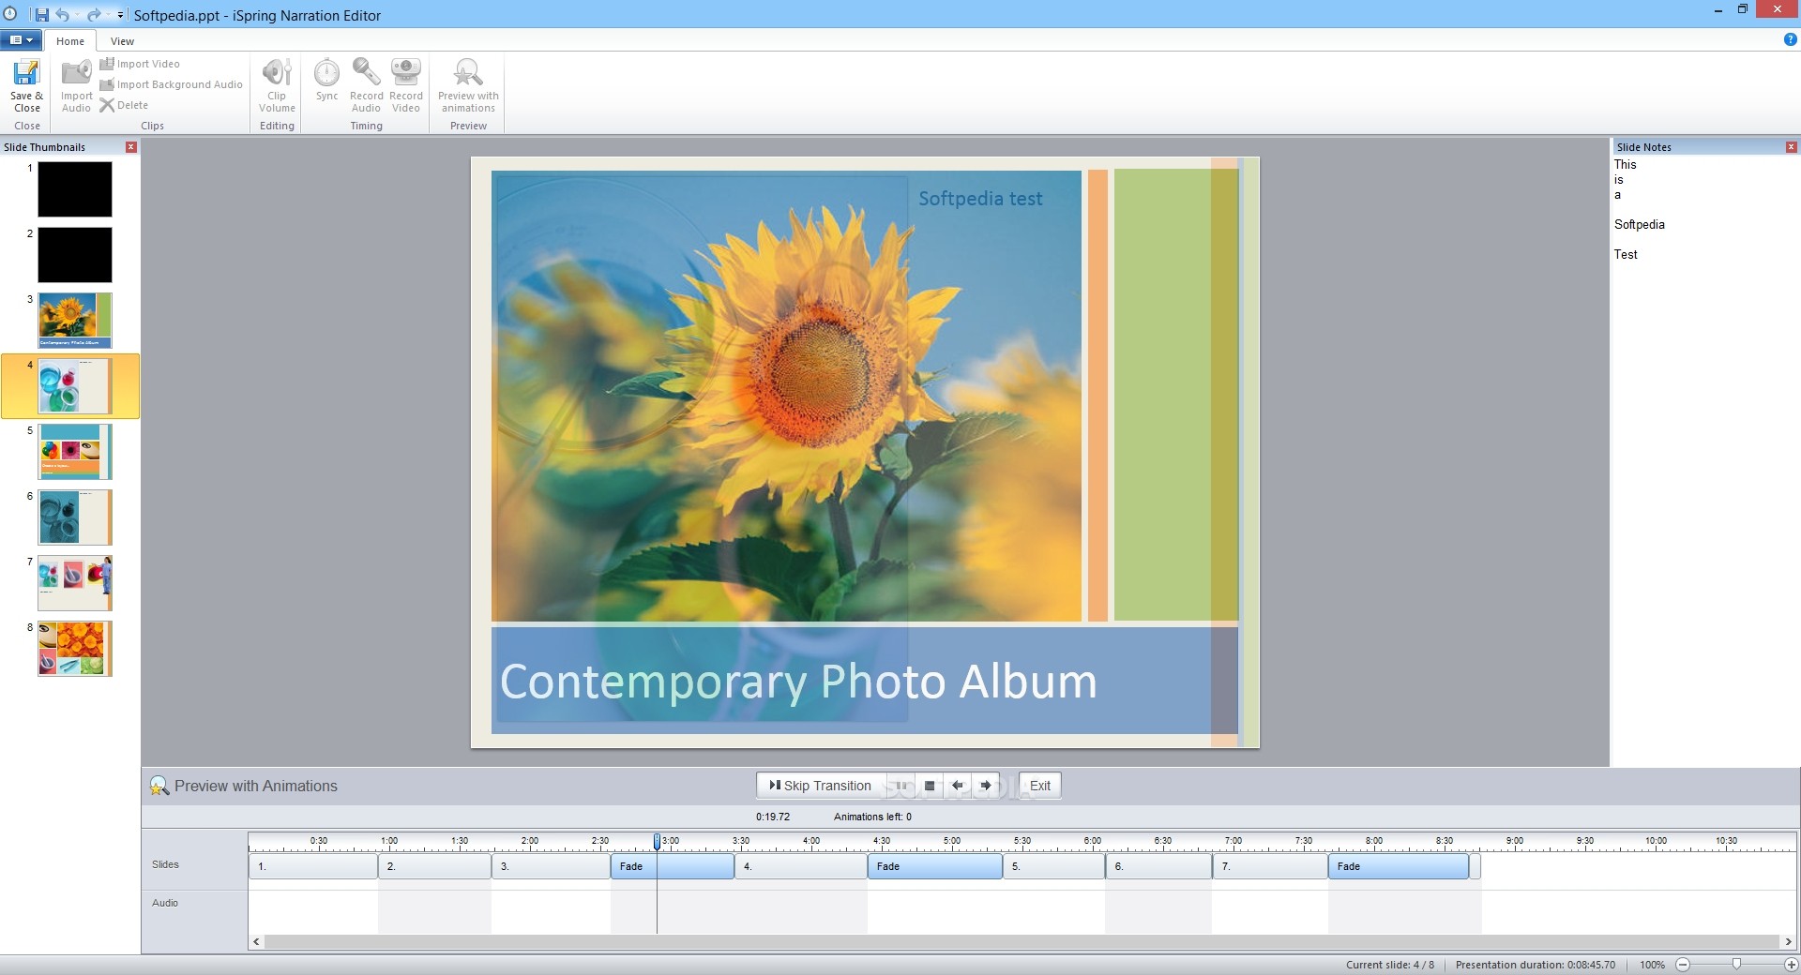The height and width of the screenshot is (975, 1801).
Task: Undo using the title bar arrow
Action: (62, 14)
